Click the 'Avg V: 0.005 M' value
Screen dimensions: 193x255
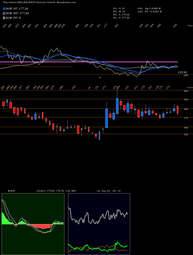click(x=152, y=8)
